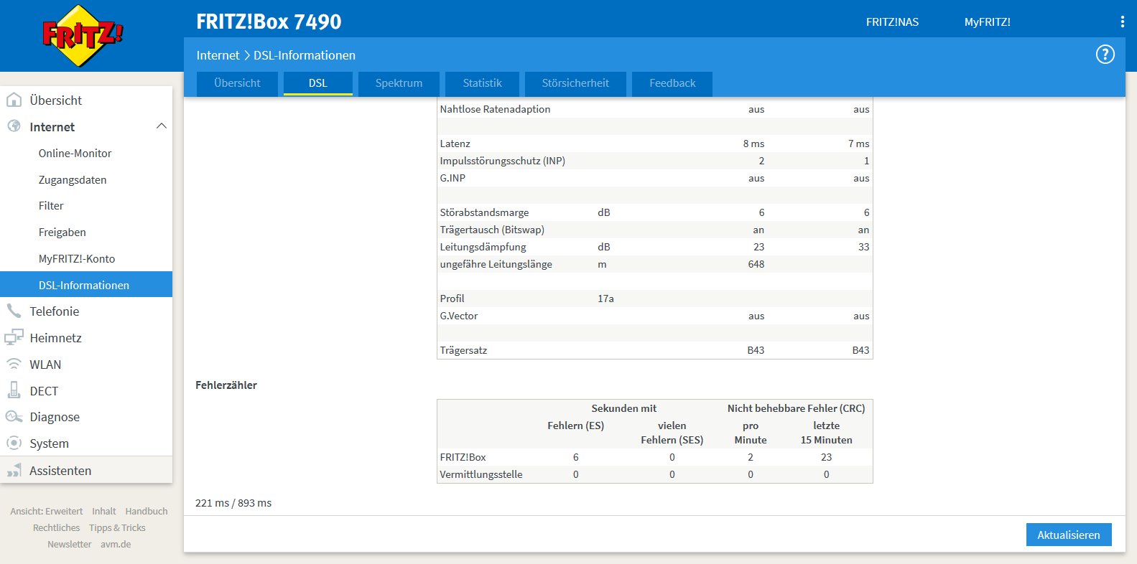The height and width of the screenshot is (564, 1137).
Task: Select DSL-Informationen submenu item
Action: click(x=86, y=284)
